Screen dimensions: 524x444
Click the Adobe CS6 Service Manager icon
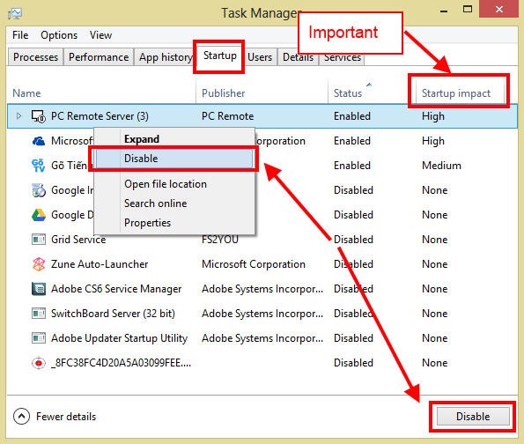pos(39,289)
